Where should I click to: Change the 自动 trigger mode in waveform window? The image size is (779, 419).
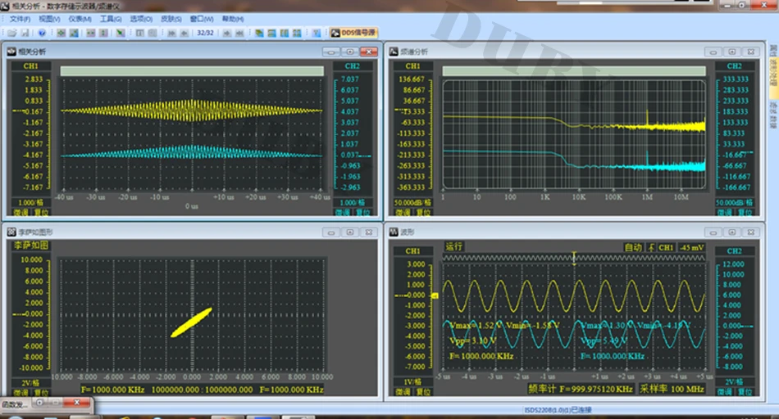click(633, 247)
